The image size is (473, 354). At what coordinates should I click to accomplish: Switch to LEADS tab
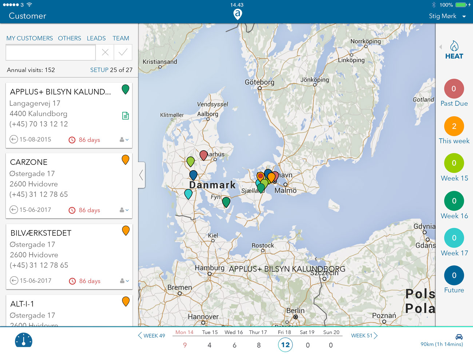pos(96,38)
